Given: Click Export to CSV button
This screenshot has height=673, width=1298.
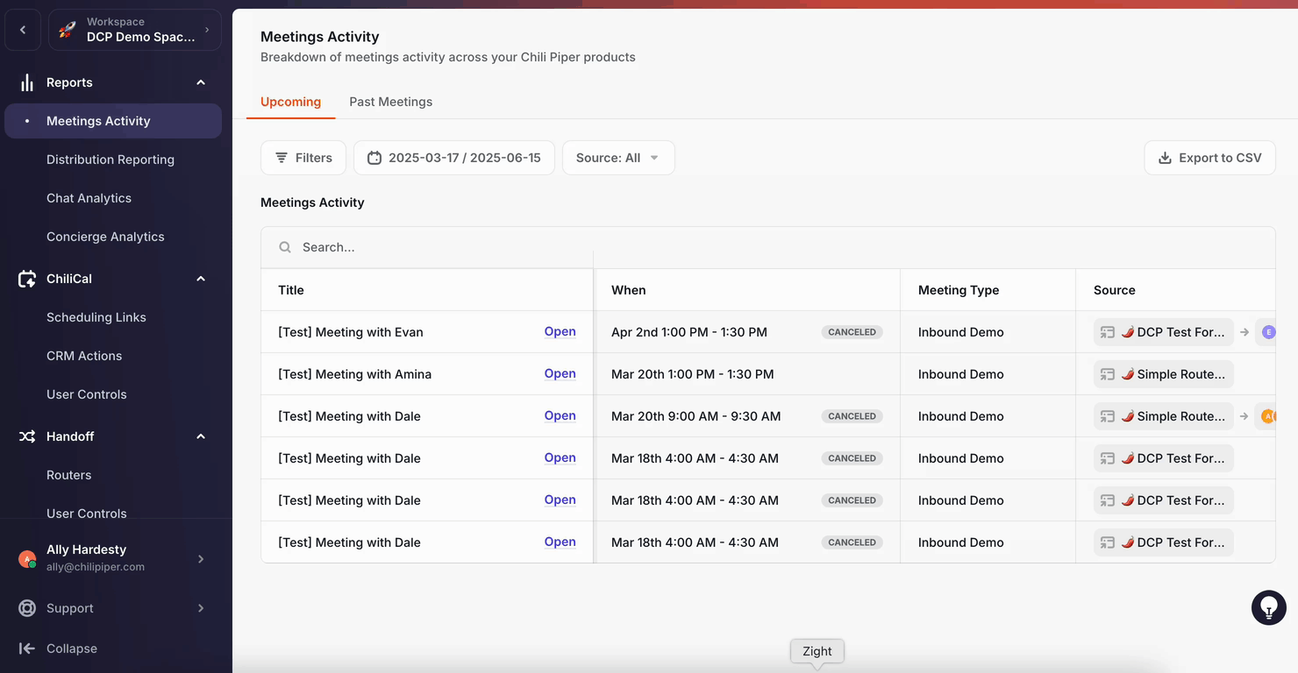Looking at the screenshot, I should (1209, 158).
